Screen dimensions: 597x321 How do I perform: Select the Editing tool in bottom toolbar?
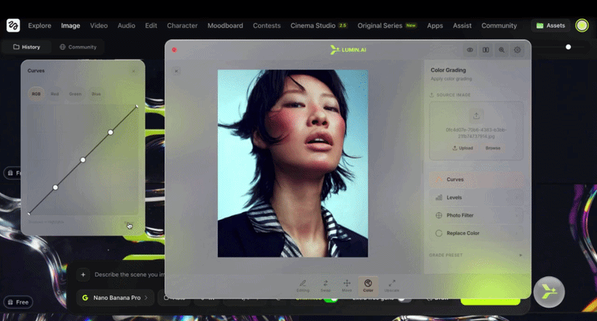coord(303,286)
